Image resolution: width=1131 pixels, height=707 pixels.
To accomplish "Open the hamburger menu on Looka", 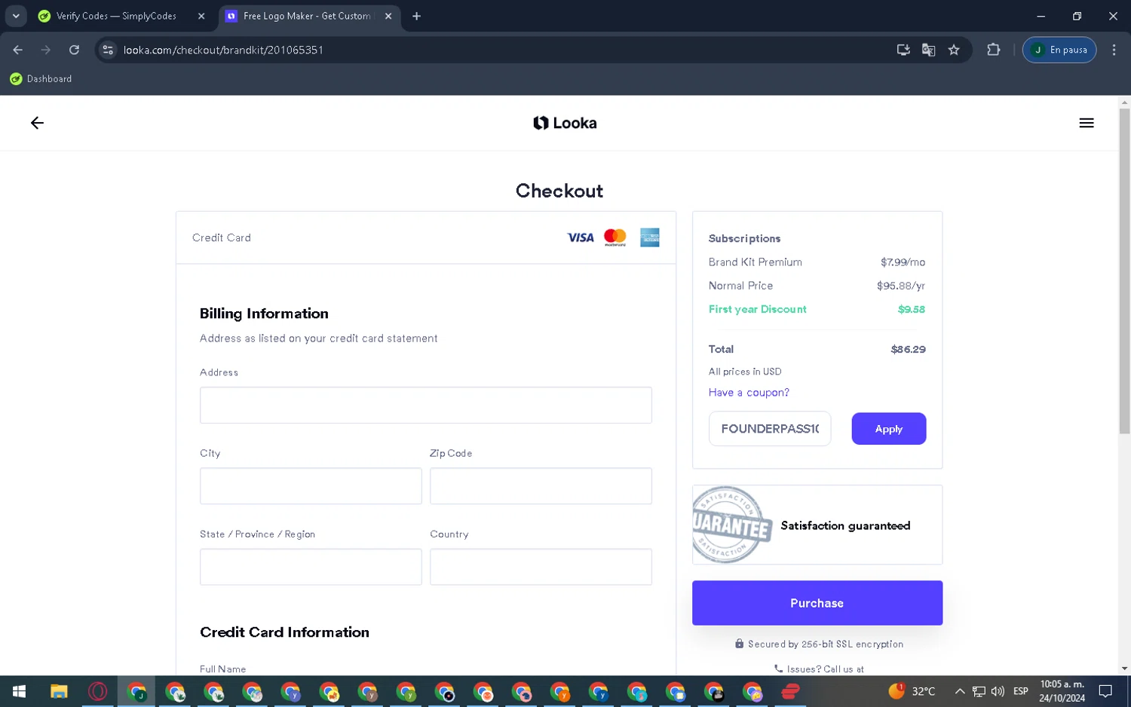I will click(x=1086, y=123).
